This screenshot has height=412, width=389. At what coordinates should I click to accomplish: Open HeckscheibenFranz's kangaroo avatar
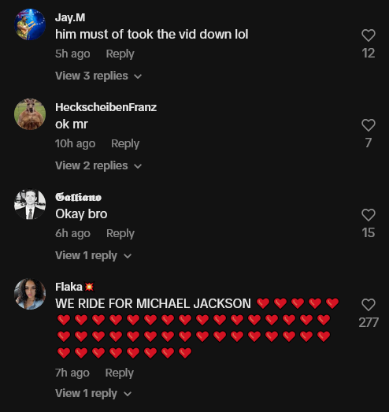tap(30, 114)
